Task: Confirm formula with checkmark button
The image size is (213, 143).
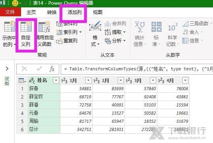Action: 39,69
